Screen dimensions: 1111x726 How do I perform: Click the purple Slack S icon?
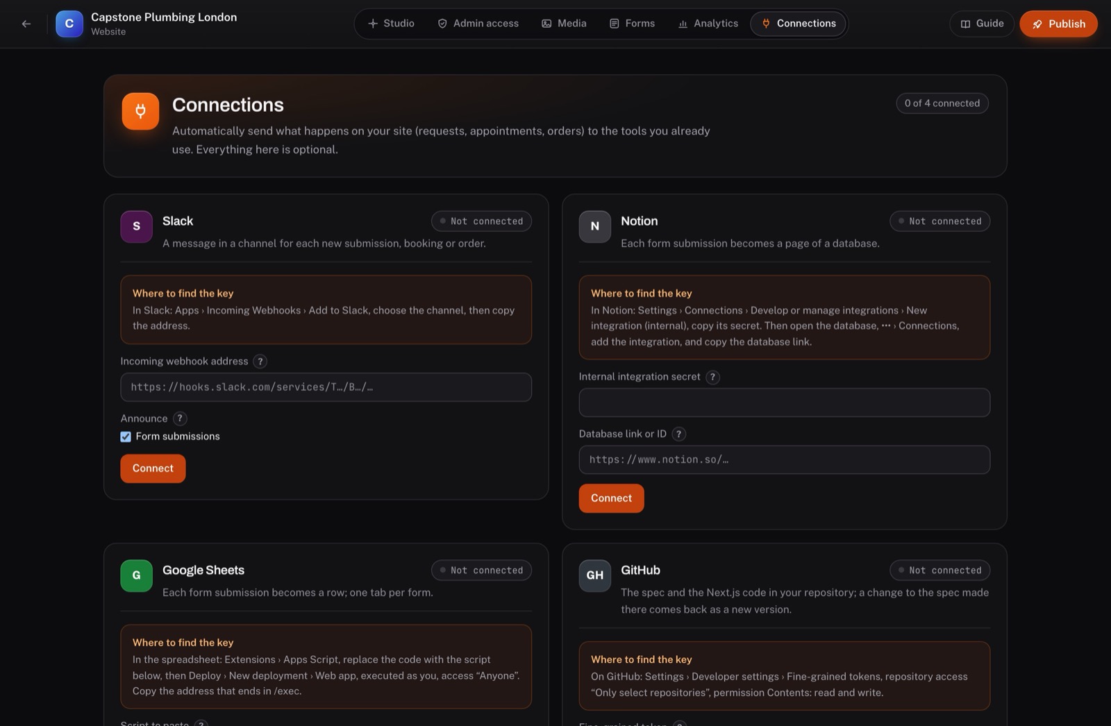coord(136,226)
